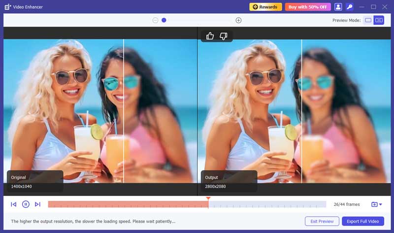The height and width of the screenshot is (233, 394).
Task: Click the 26/44 frames counter
Action: click(347, 204)
